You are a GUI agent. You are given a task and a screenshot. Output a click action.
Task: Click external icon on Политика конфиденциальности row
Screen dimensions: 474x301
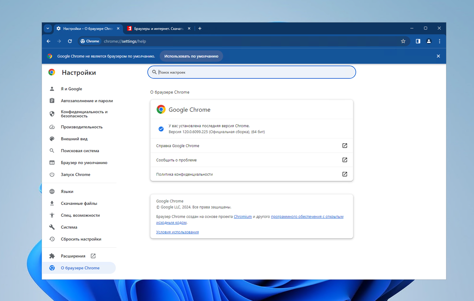click(x=345, y=174)
